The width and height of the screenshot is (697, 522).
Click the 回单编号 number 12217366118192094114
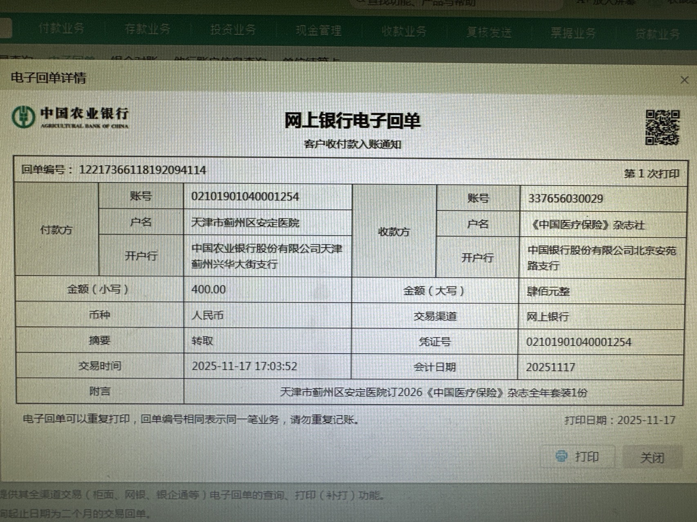(x=142, y=170)
